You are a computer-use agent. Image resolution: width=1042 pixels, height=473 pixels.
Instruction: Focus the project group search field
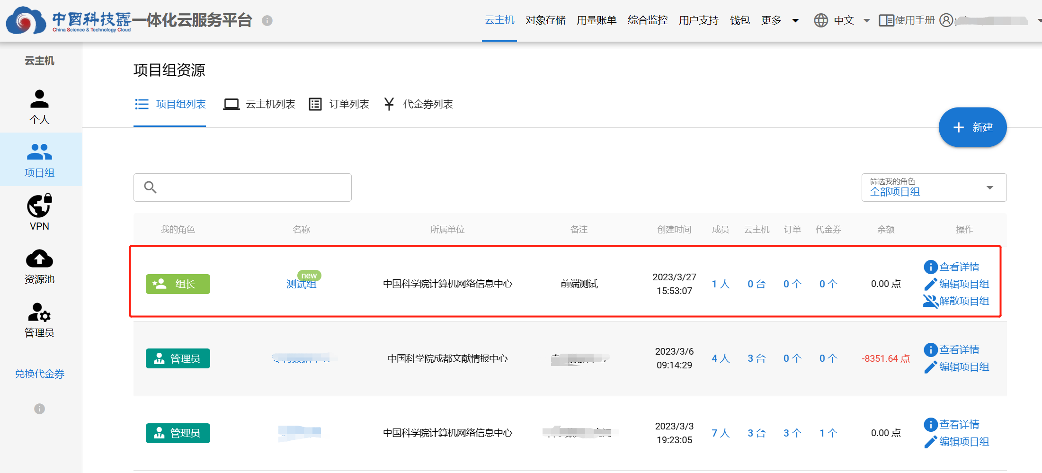click(242, 187)
